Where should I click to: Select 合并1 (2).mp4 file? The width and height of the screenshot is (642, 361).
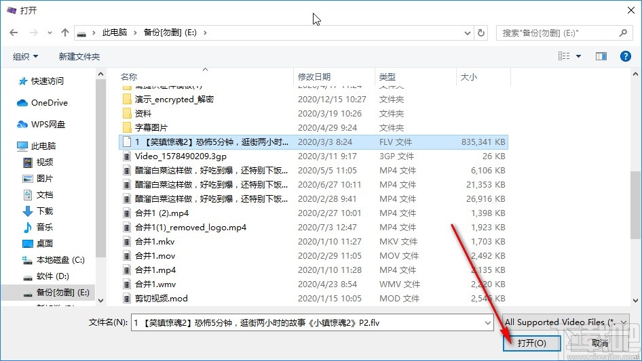(314, 213)
